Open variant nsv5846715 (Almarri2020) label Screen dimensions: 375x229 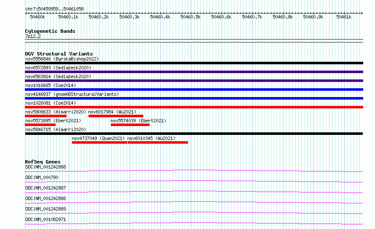coord(56,129)
